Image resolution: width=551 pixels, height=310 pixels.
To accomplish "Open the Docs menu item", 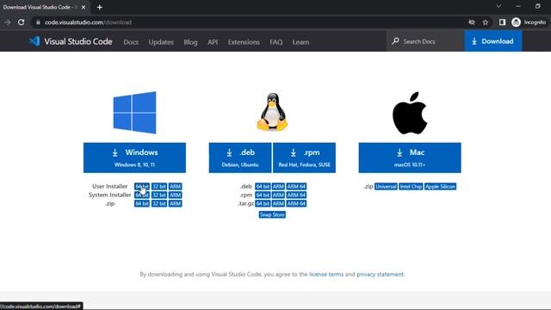I will click(x=131, y=42).
